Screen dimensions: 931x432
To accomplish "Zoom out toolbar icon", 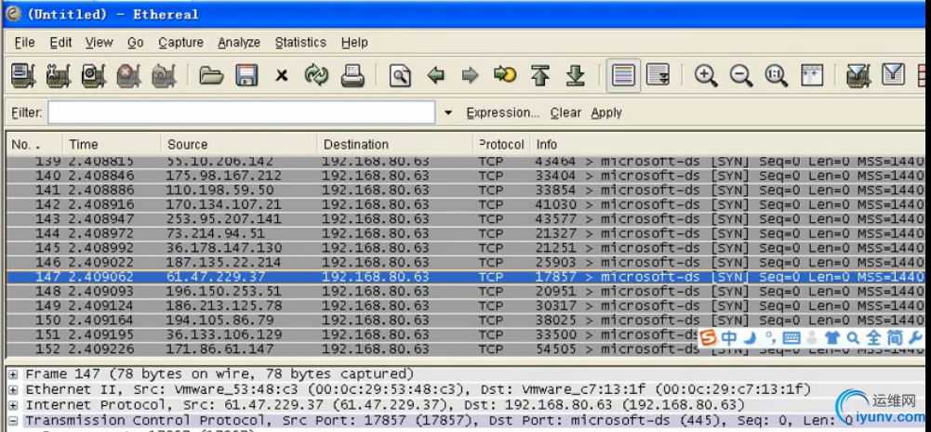I will tap(741, 75).
